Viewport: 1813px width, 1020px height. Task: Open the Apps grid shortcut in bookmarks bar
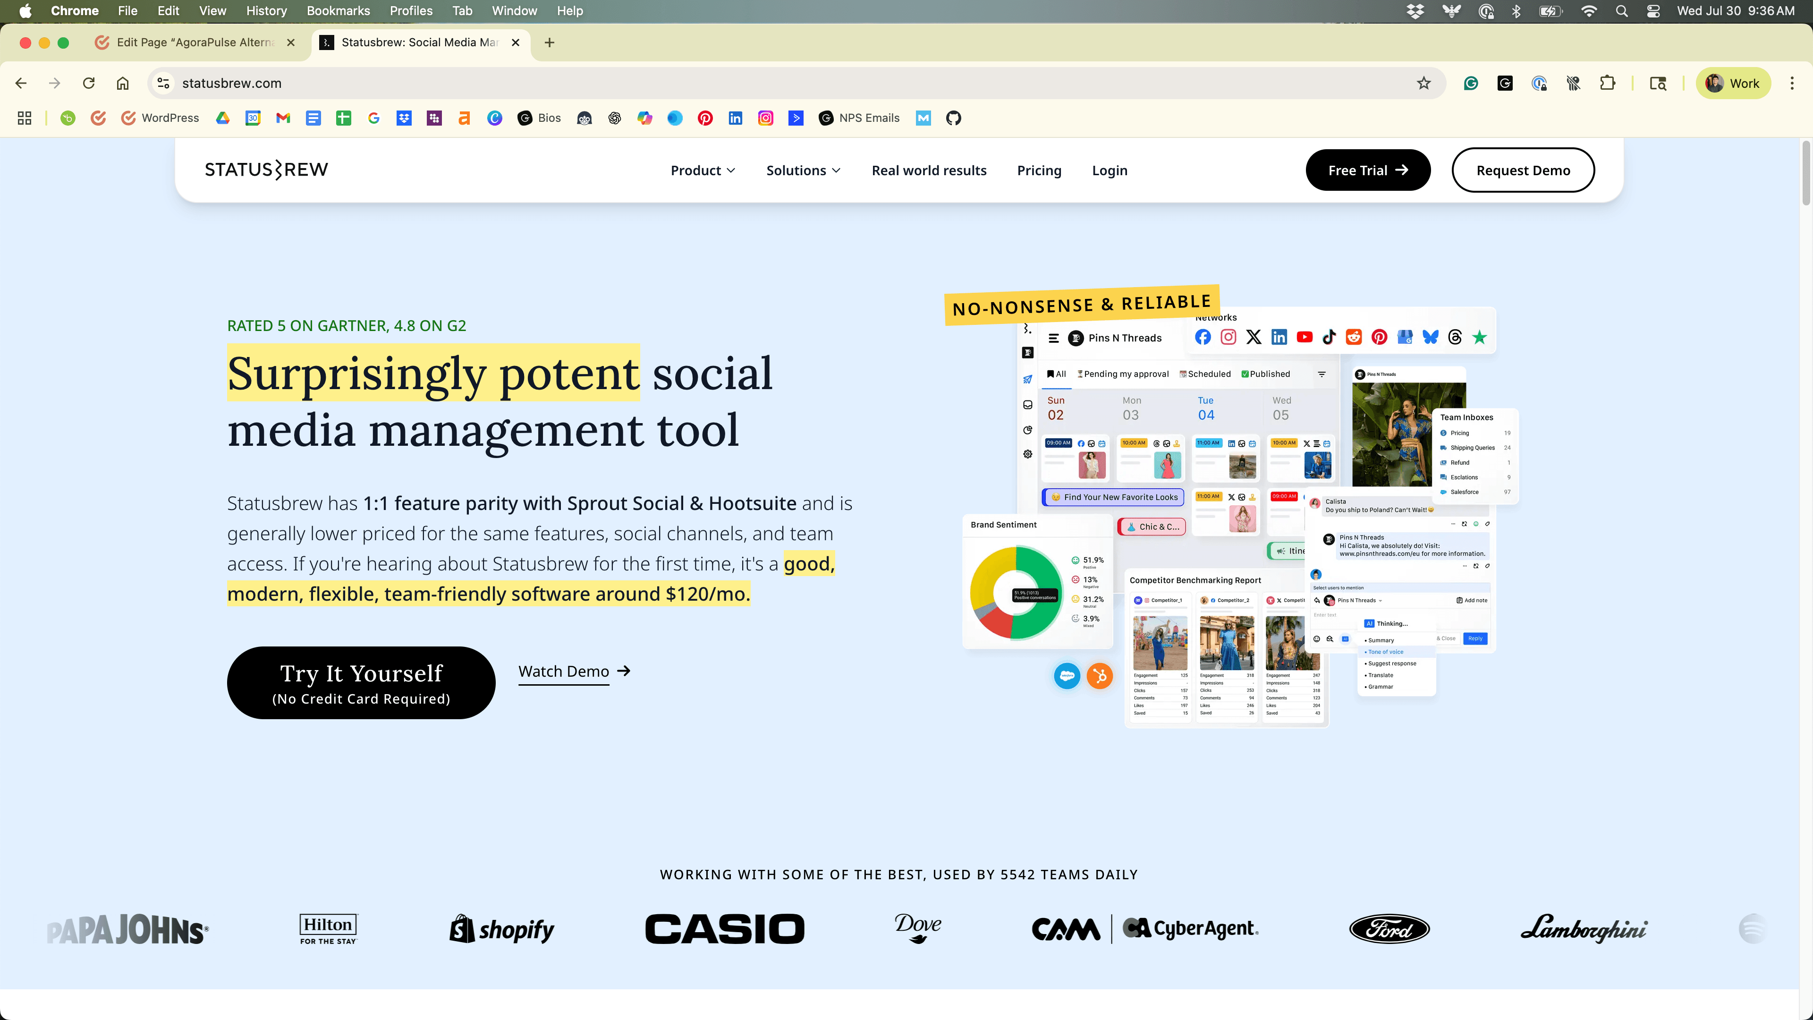(25, 118)
